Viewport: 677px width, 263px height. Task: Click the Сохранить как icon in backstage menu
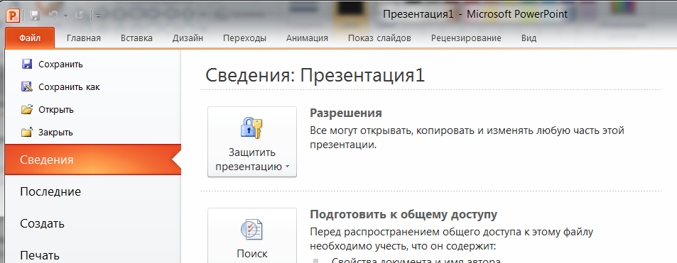pos(27,86)
